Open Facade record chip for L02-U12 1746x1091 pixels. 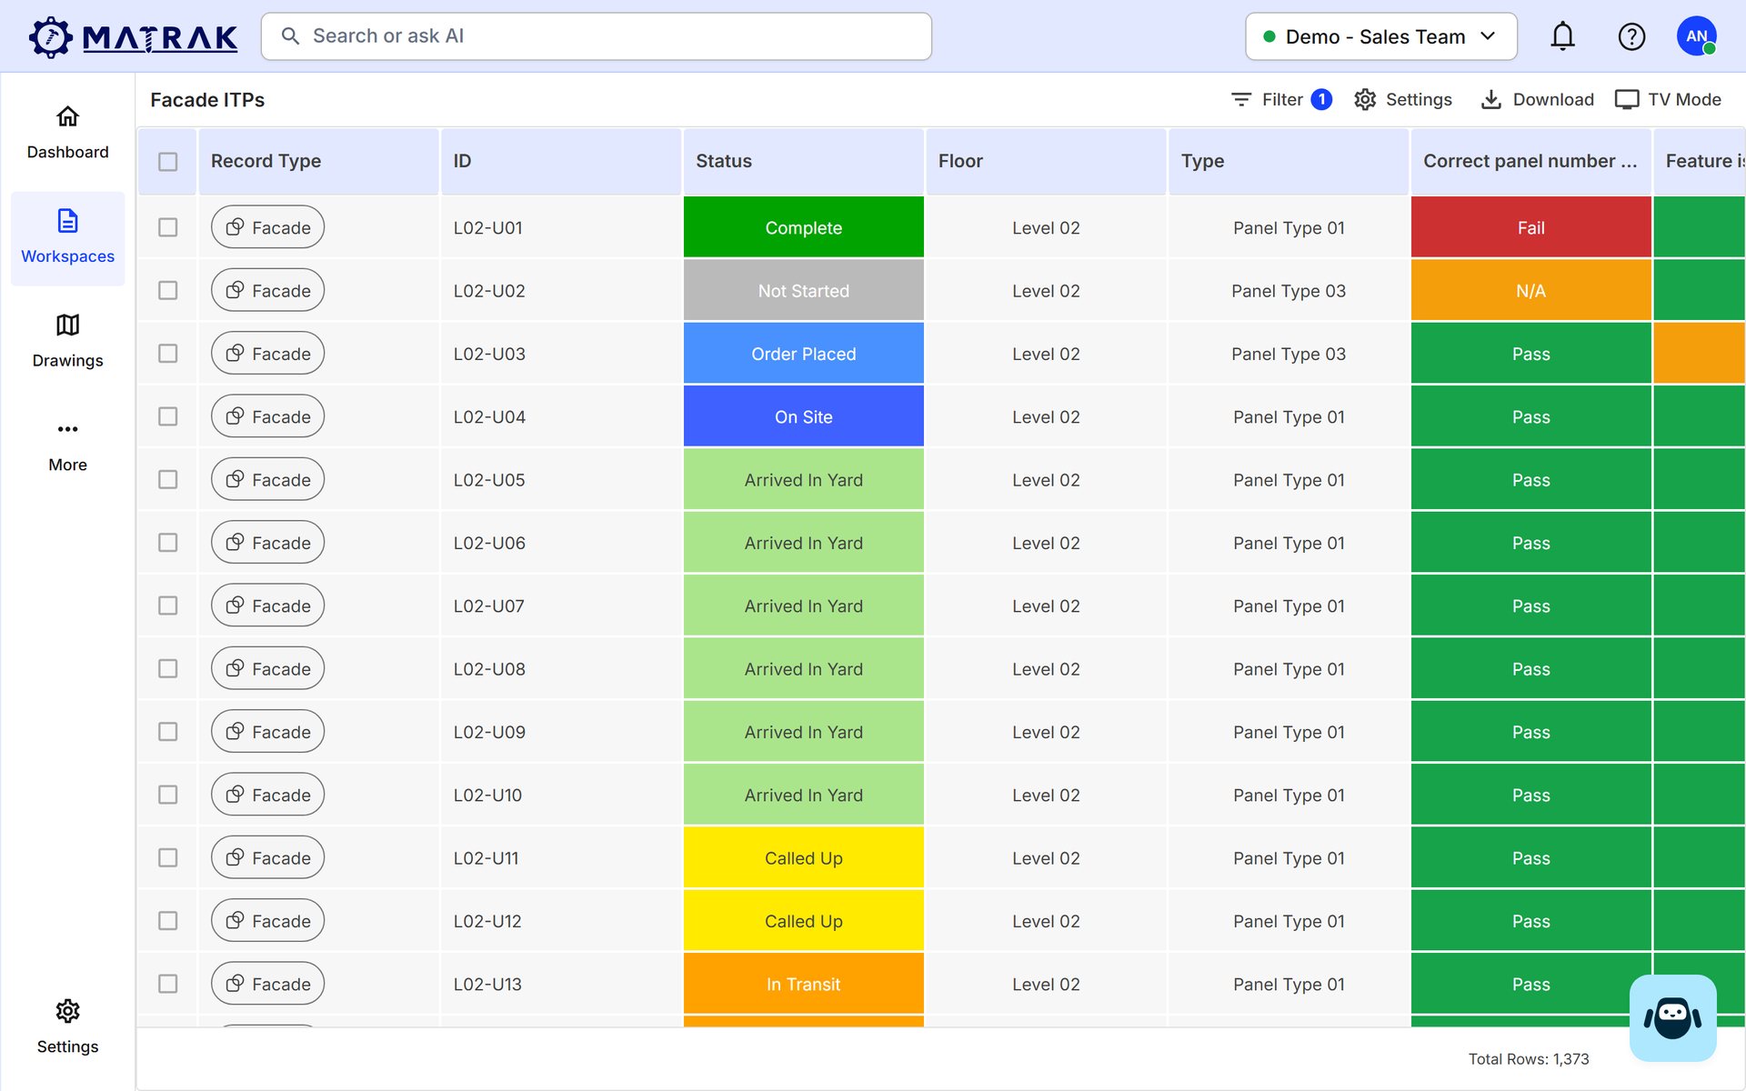[267, 921]
